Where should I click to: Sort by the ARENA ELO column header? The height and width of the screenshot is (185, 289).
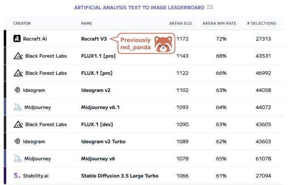tap(181, 23)
